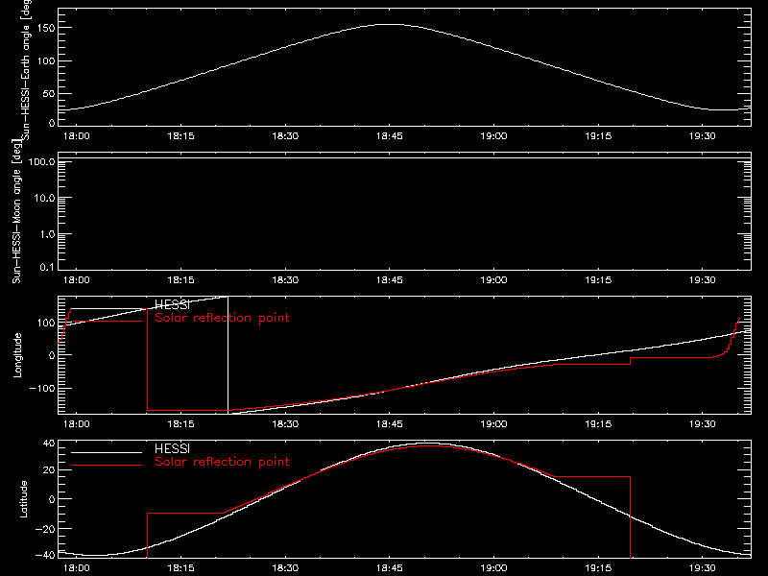Image resolution: width=768 pixels, height=576 pixels.
Task: Click 19:30 under the Earth angle plot
Action: click(x=703, y=136)
